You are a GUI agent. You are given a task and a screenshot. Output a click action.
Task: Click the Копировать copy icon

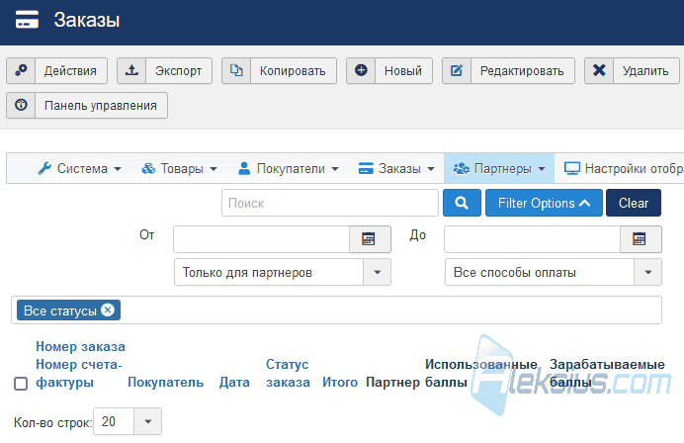[x=236, y=70]
